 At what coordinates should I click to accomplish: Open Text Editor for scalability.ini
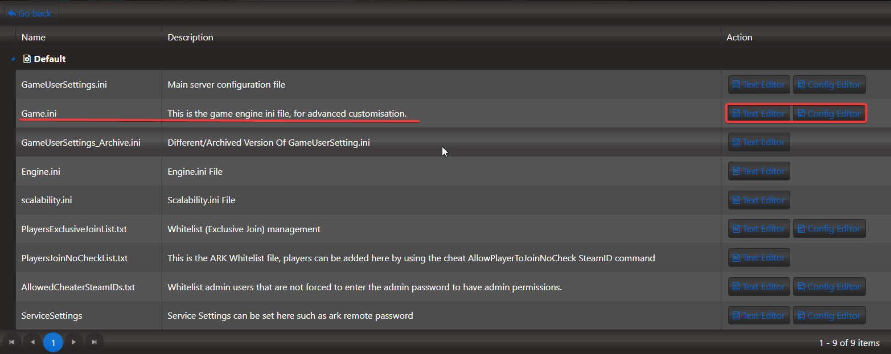[759, 200]
